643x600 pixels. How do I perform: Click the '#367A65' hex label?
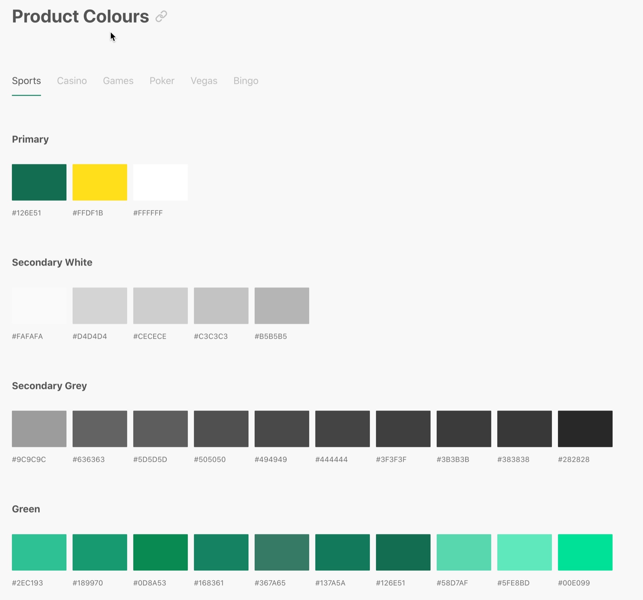coord(270,583)
